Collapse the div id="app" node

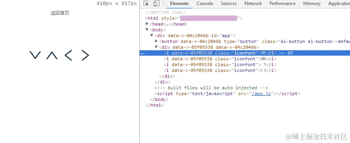[152, 36]
